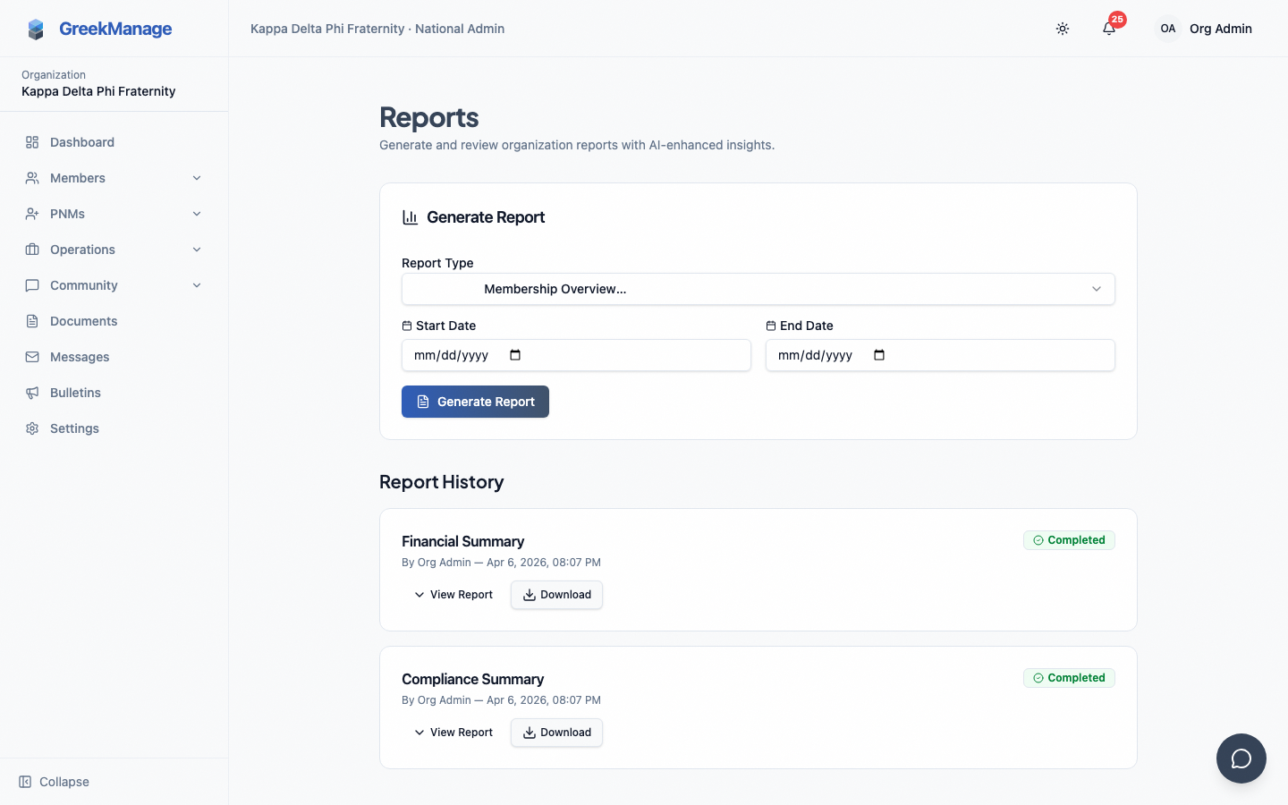Image resolution: width=1288 pixels, height=805 pixels.
Task: Open the chat bubble widget
Action: 1241,758
